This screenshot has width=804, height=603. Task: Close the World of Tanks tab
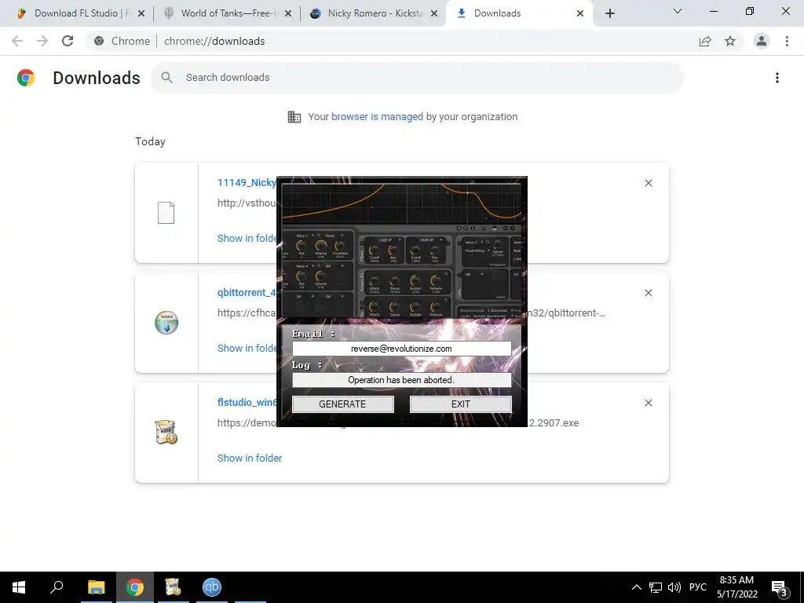pos(288,13)
